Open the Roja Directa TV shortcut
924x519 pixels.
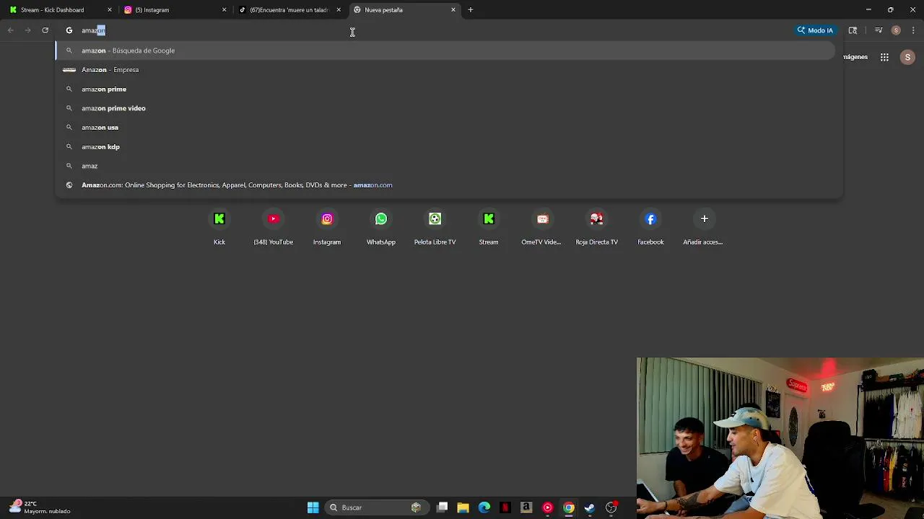[x=596, y=227]
